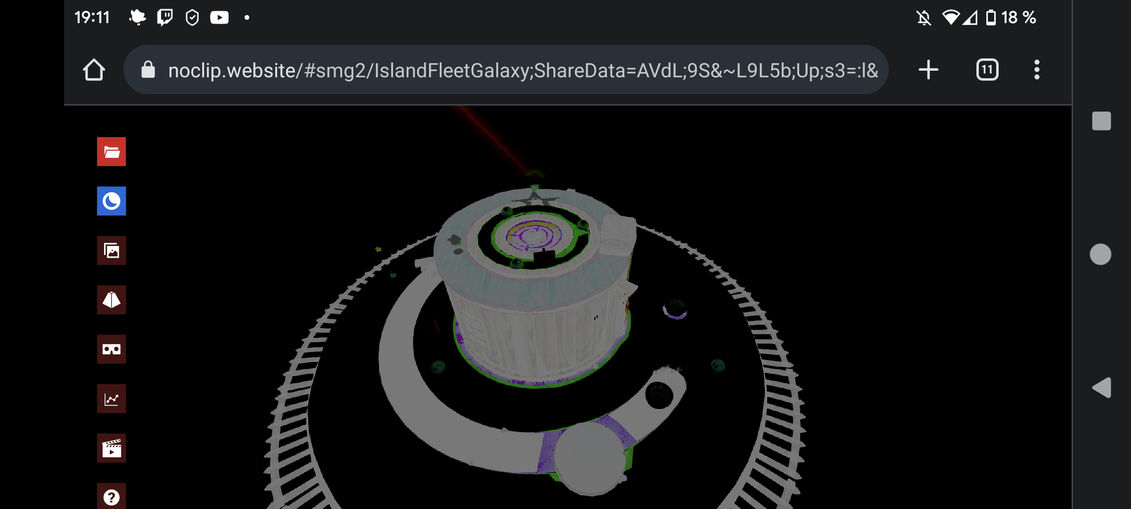The height and width of the screenshot is (509, 1131).
Task: Open Chrome's three-dot overflow menu
Action: click(x=1037, y=69)
